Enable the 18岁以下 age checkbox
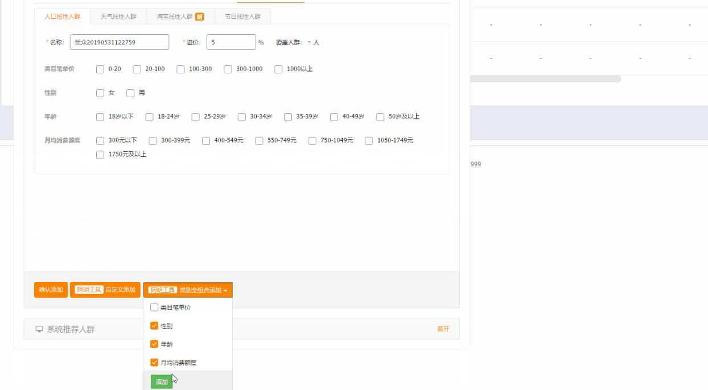This screenshot has height=390, width=708. (100, 117)
